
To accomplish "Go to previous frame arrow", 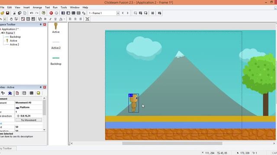I will point(122,13).
